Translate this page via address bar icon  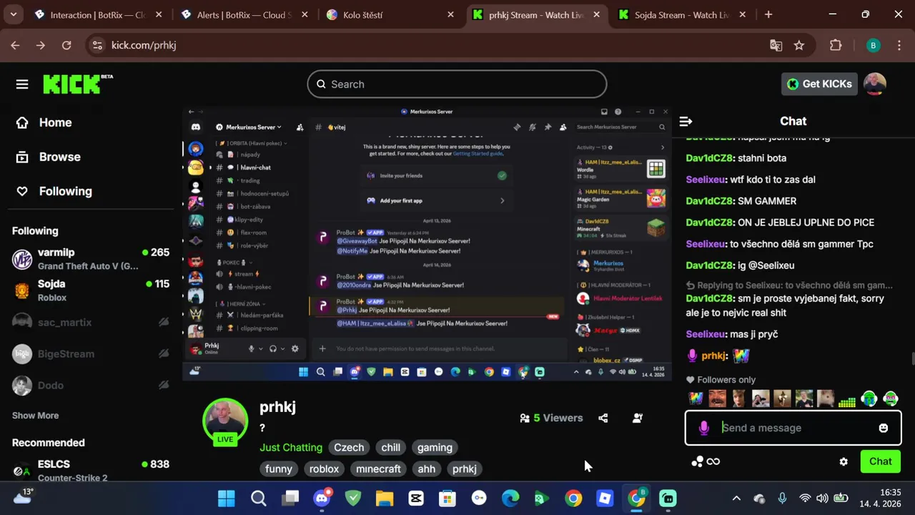(776, 45)
